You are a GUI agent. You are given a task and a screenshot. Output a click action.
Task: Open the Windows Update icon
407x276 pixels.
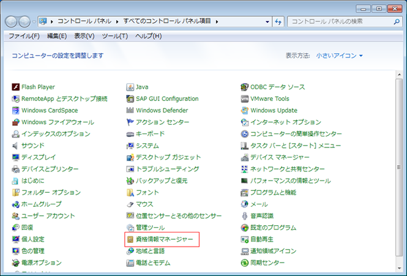245,110
